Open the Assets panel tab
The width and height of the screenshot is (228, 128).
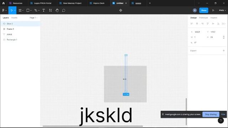click(x=14, y=18)
